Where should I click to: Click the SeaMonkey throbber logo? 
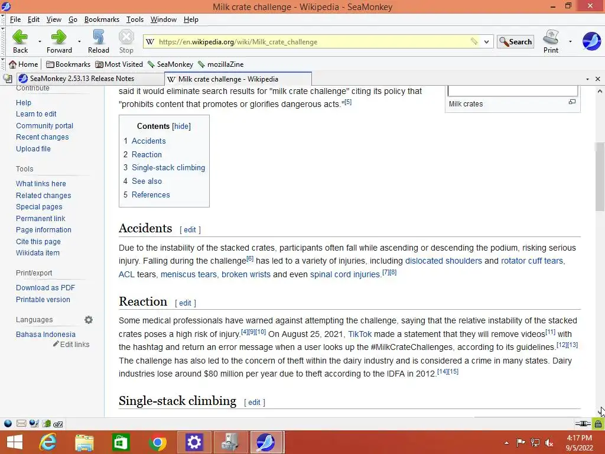point(591,41)
